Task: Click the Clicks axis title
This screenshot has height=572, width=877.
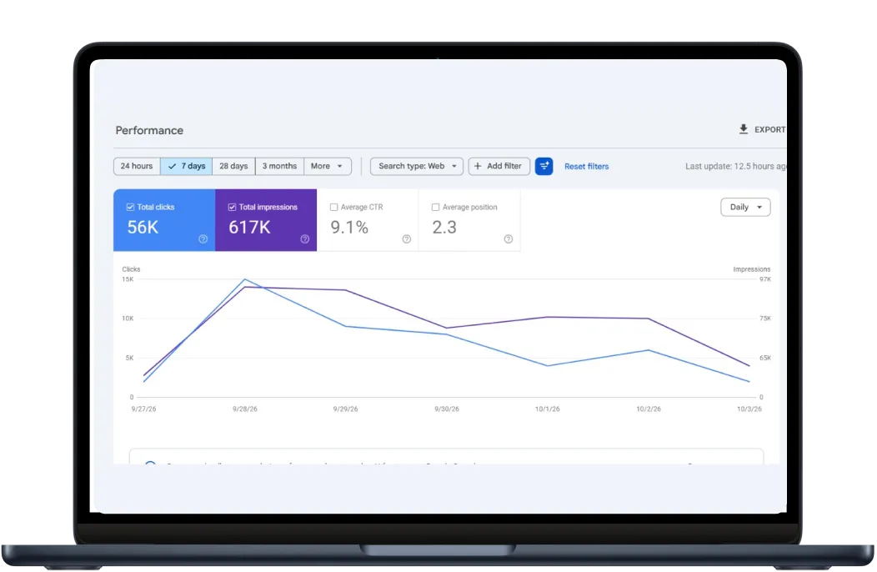Action: (x=132, y=269)
